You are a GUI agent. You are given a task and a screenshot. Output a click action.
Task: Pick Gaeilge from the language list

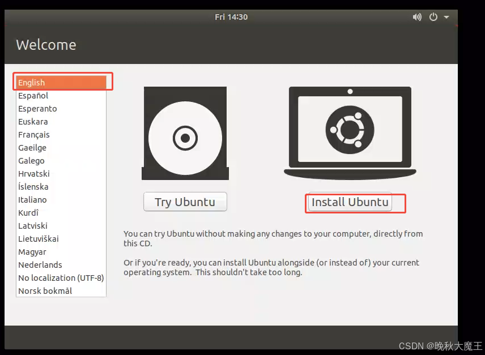[x=61, y=148]
